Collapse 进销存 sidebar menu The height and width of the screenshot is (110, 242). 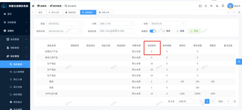point(15,31)
